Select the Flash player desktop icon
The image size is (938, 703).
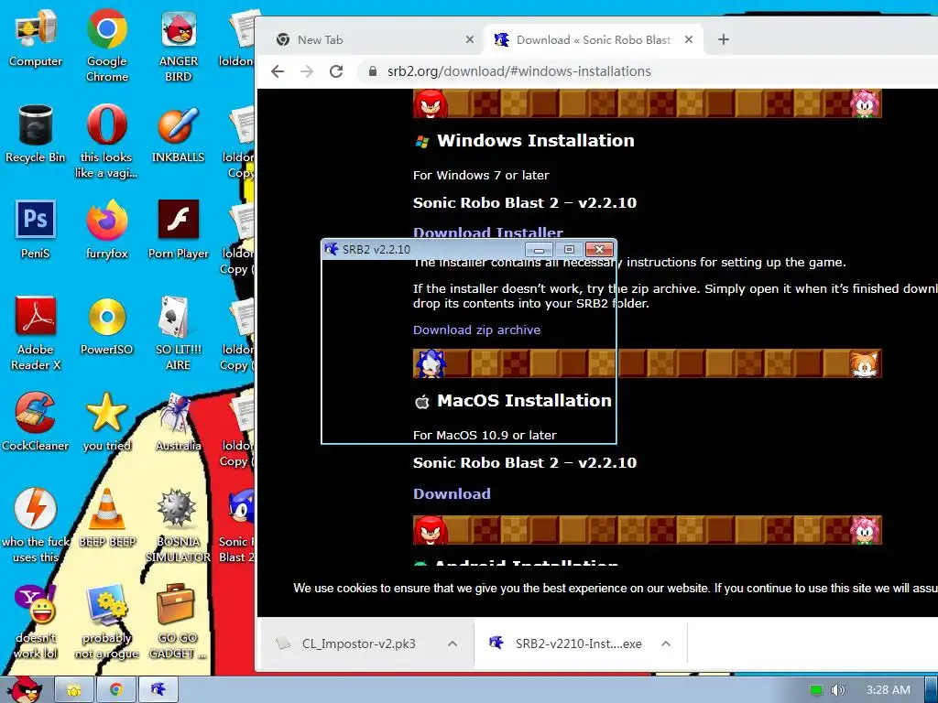tap(179, 230)
